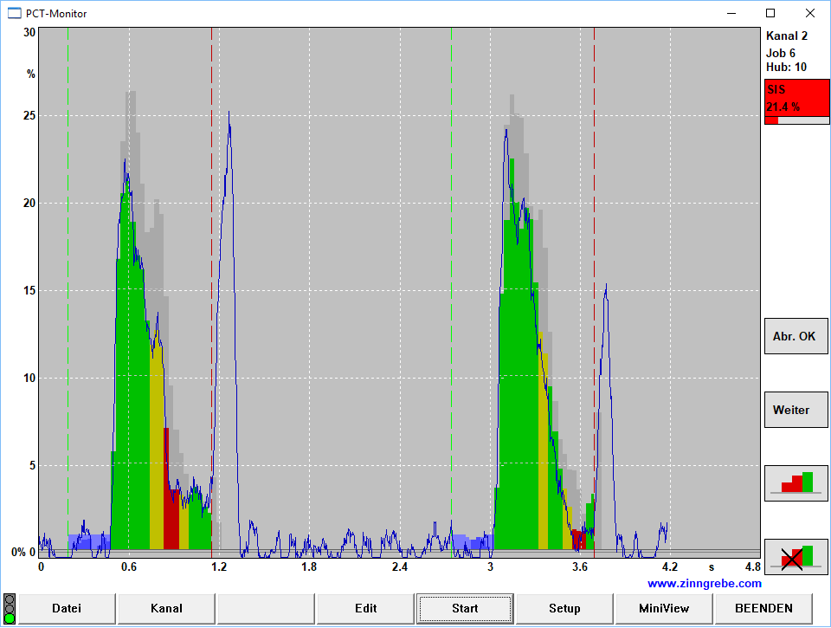Click the Weiter button
831x628 pixels.
(796, 410)
